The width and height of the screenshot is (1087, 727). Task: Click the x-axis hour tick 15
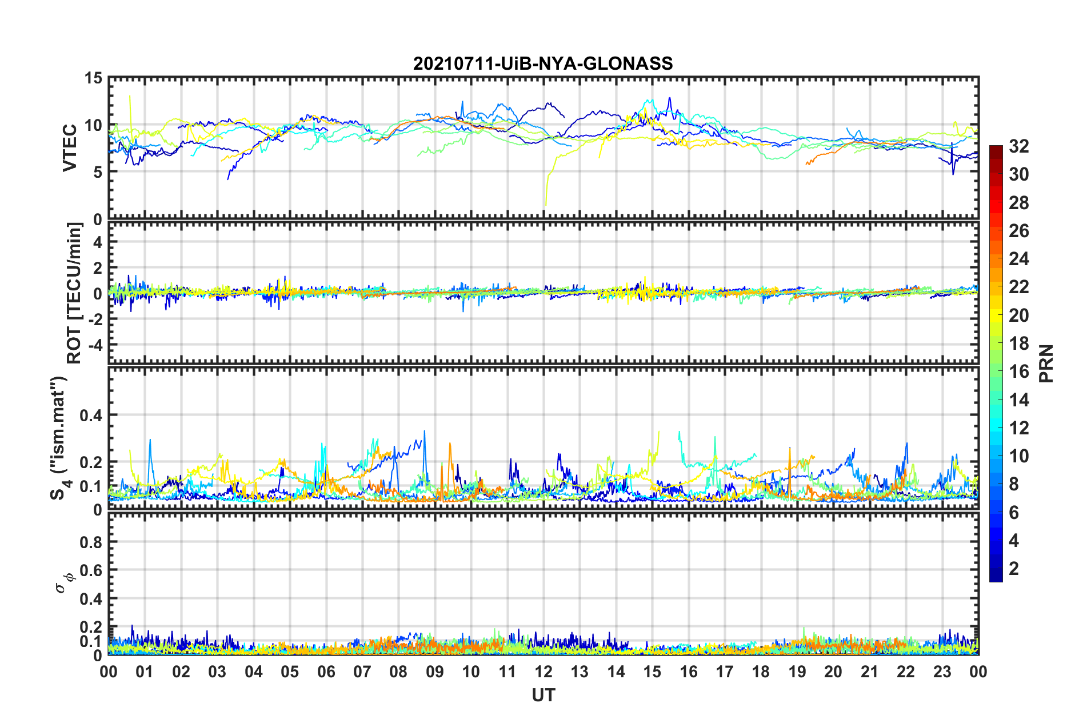(652, 672)
